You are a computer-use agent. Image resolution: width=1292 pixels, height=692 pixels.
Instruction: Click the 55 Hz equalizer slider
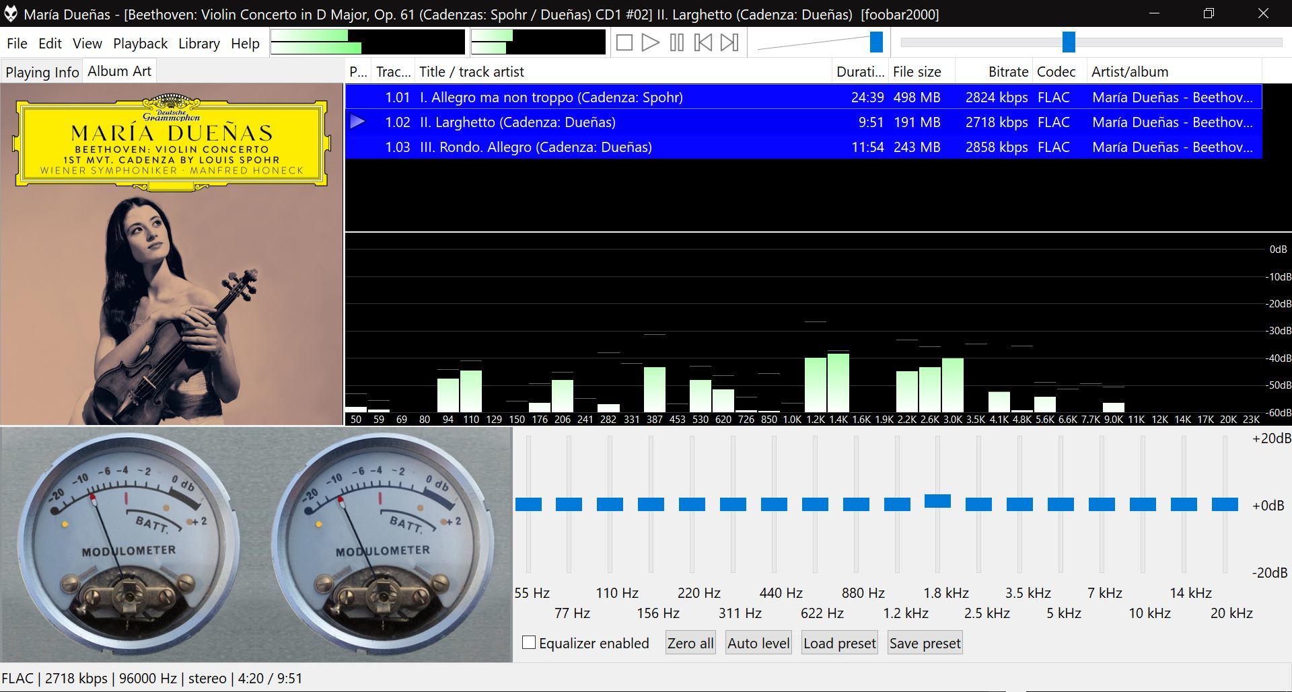point(528,504)
